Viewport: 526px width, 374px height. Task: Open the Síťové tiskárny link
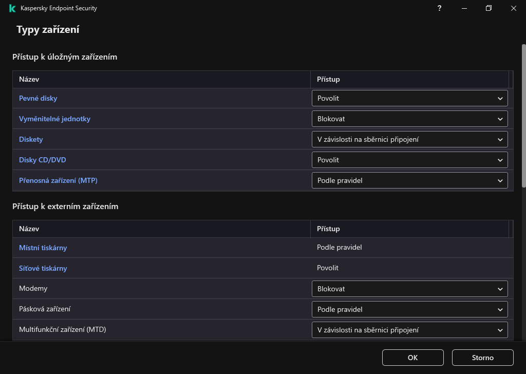[43, 268]
